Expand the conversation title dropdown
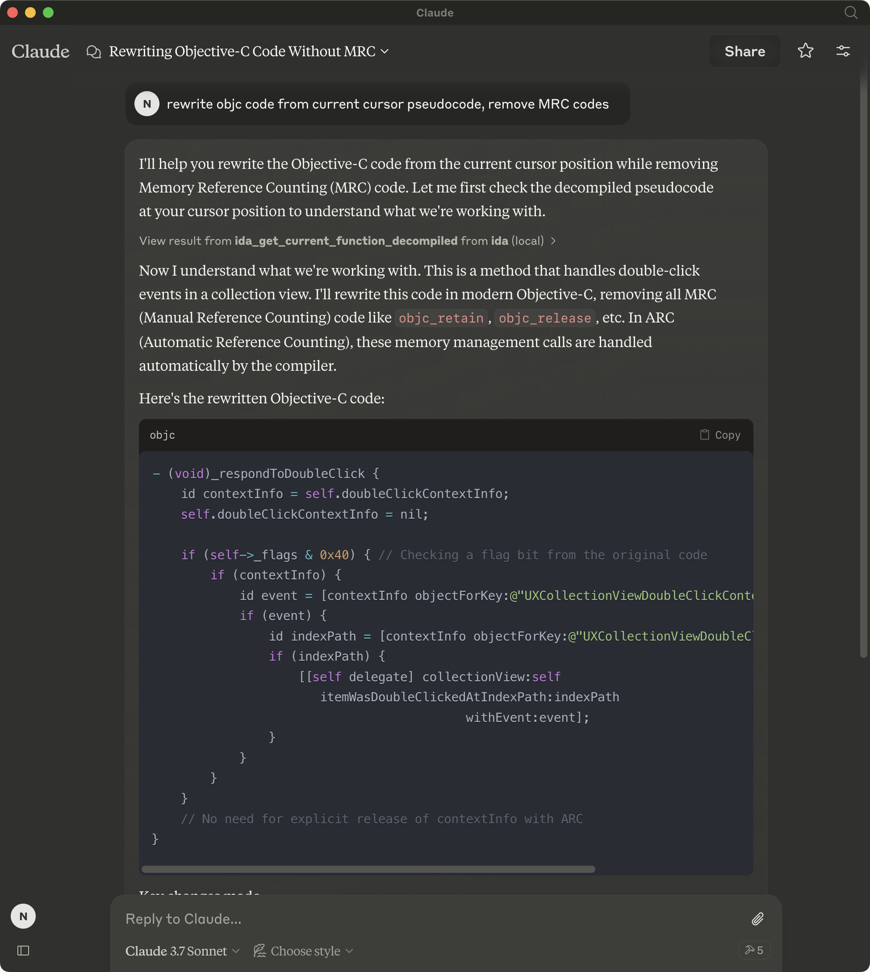The width and height of the screenshot is (870, 972). [x=385, y=51]
